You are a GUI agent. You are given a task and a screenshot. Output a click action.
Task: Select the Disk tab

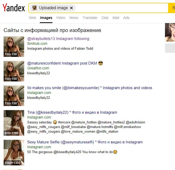105,18
